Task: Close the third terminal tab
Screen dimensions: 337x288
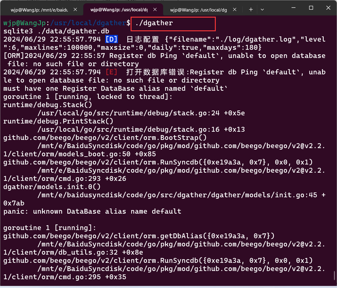Action: click(235, 10)
